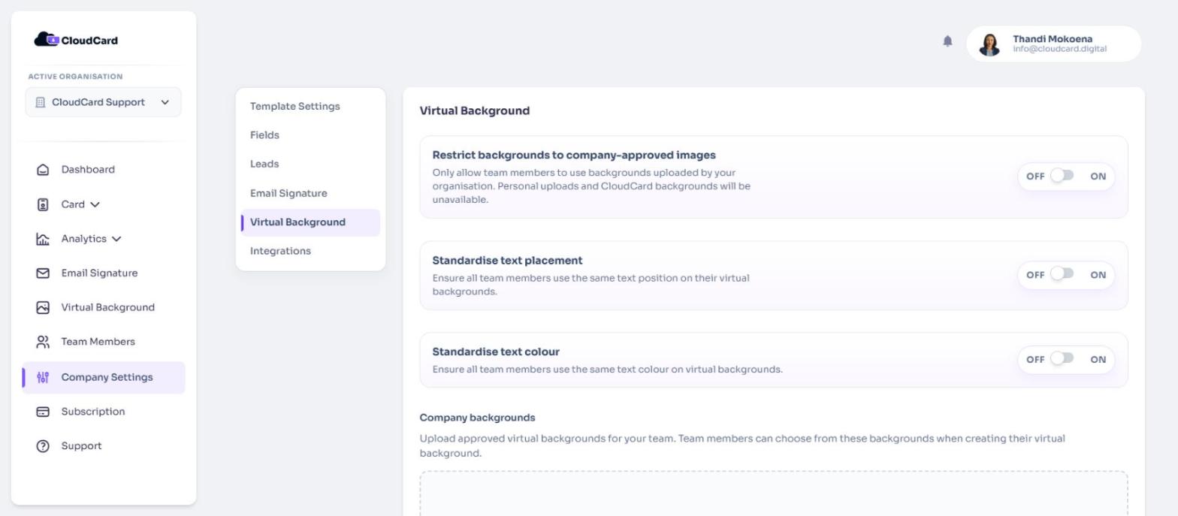Go to Dashboard in the sidebar

point(88,170)
